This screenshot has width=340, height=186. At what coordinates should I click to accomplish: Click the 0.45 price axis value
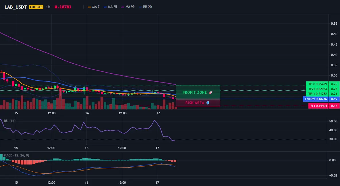coord(334,44)
